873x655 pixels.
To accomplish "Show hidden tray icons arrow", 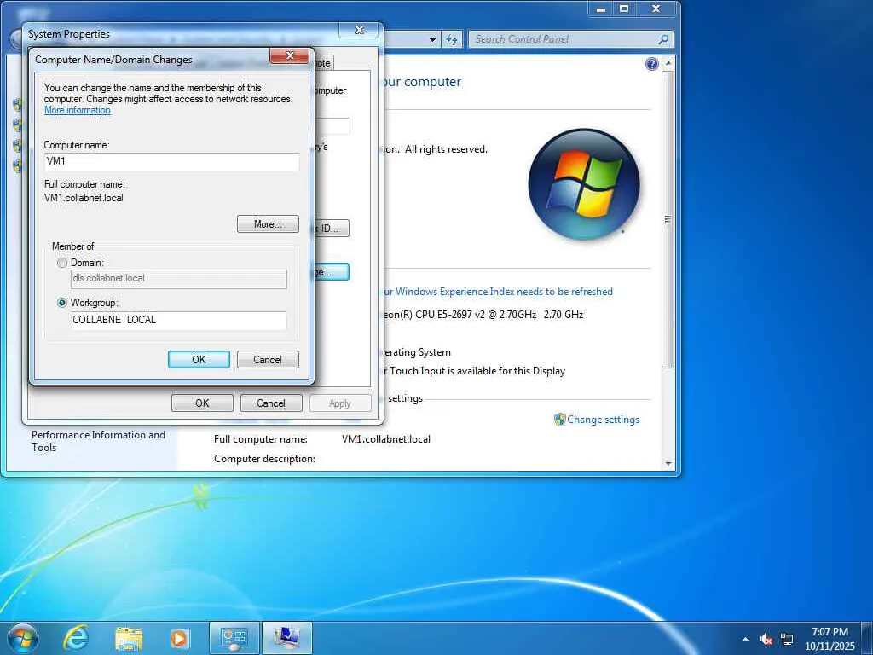I will point(745,639).
